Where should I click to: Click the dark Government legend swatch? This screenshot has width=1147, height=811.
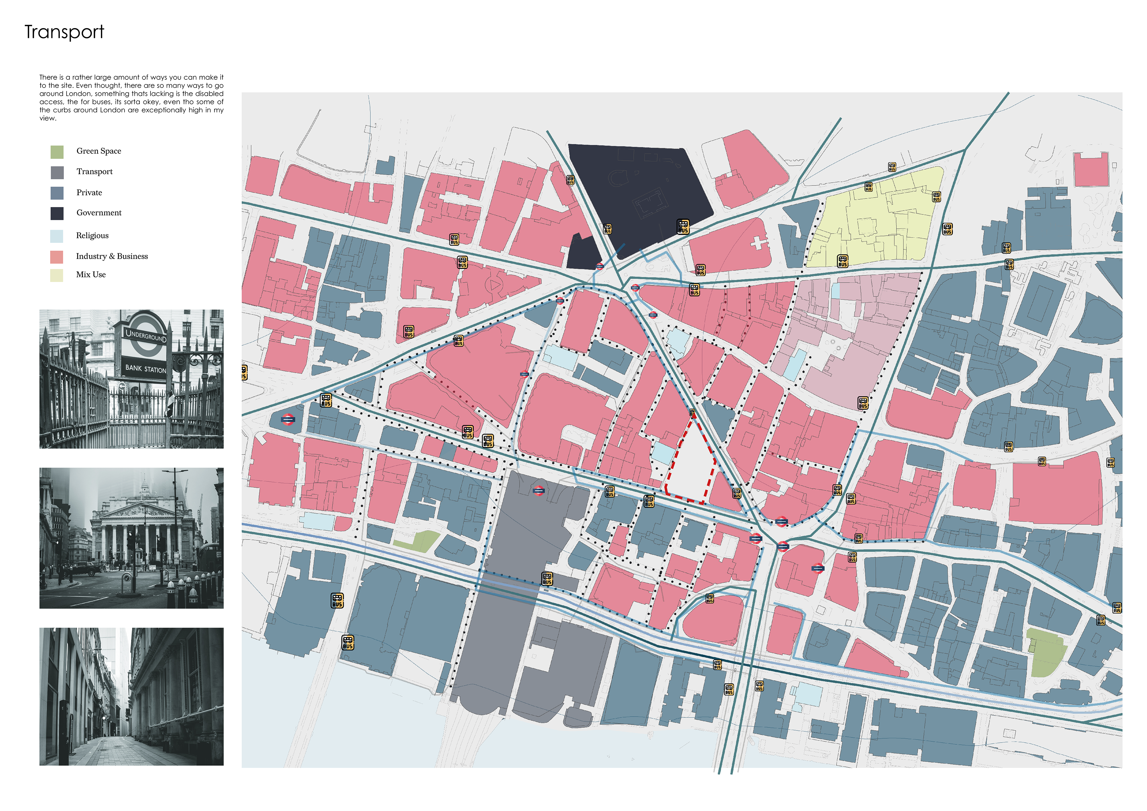tap(57, 213)
